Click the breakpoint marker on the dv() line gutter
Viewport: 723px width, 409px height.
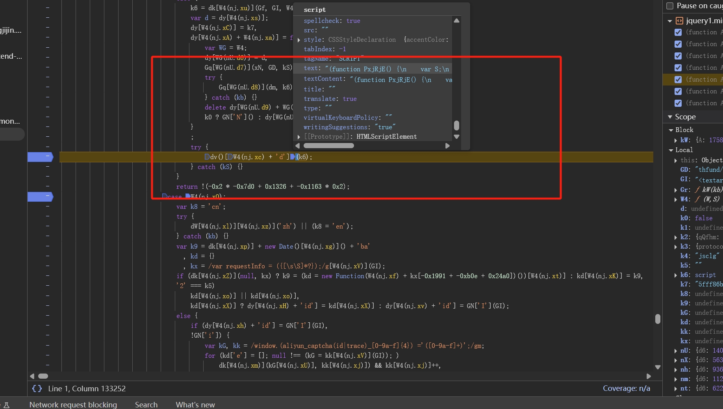40,157
